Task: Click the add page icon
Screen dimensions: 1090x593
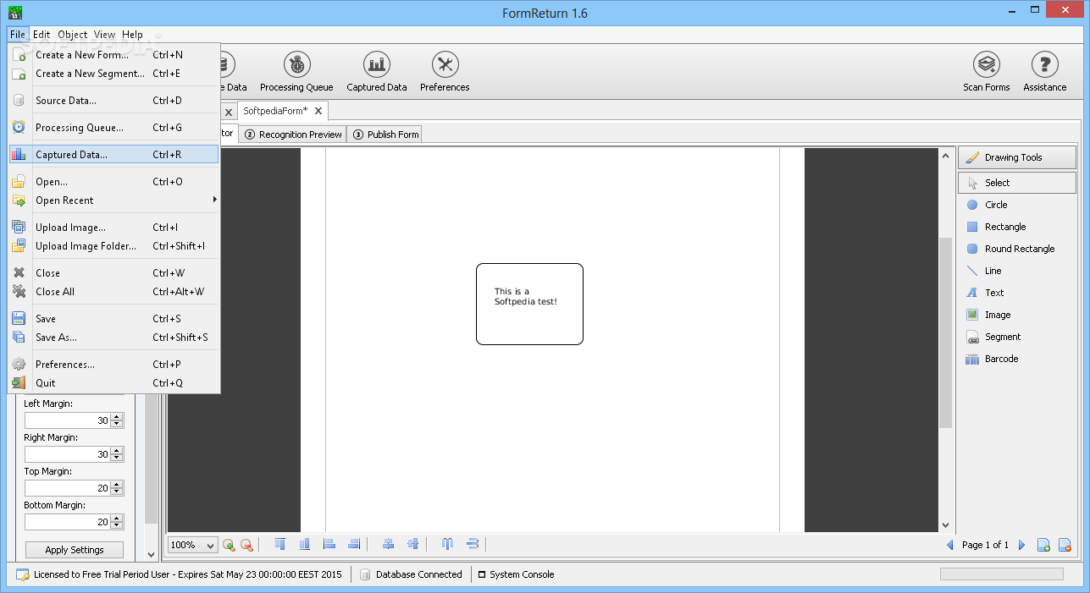Action: (x=1044, y=545)
